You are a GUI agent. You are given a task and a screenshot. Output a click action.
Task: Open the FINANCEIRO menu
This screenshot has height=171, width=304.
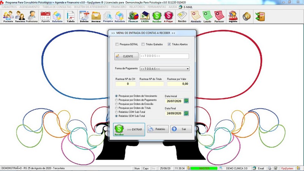[x=119, y=7]
